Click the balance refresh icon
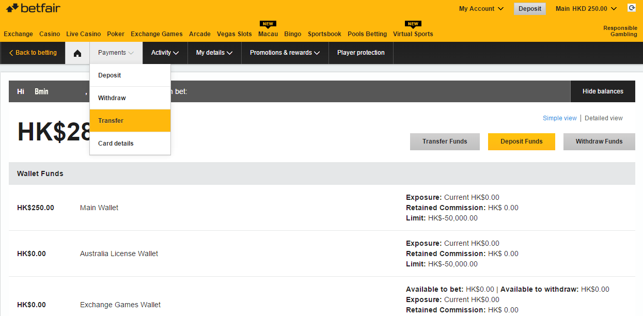The height and width of the screenshot is (316, 643). point(631,8)
